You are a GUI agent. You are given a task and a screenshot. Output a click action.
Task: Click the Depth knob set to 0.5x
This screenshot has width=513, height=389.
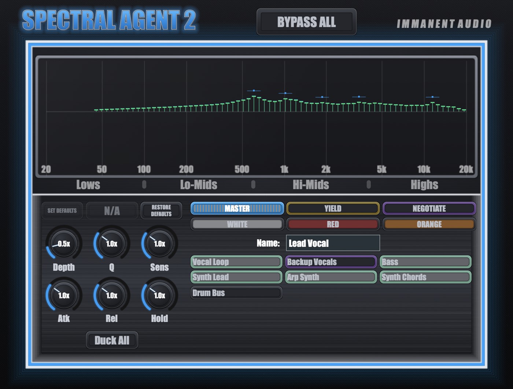point(64,244)
